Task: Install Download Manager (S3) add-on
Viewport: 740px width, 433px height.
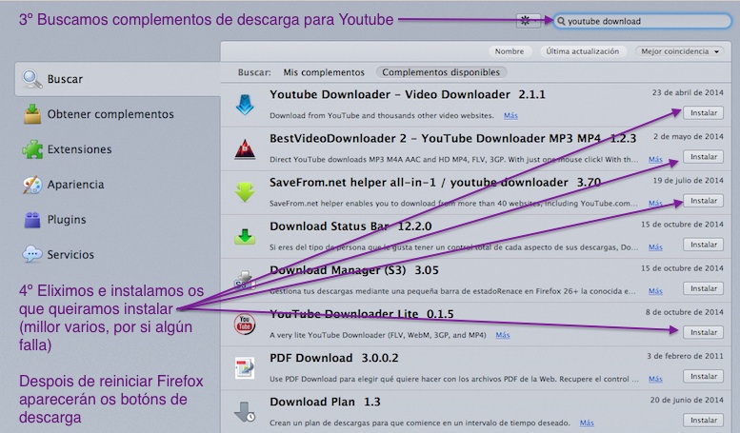Action: [703, 288]
